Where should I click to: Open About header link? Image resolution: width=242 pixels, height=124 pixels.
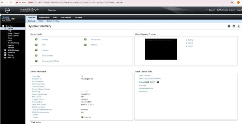coord(232,10)
